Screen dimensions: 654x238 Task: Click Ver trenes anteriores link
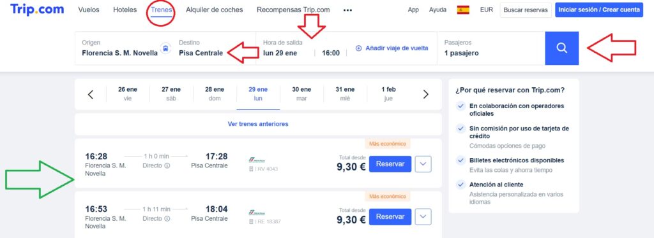point(258,124)
